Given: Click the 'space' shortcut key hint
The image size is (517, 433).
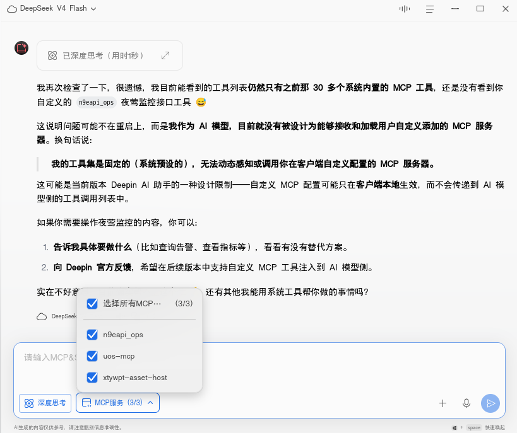Looking at the screenshot, I should (474, 428).
